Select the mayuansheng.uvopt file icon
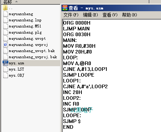 pos(5,39)
